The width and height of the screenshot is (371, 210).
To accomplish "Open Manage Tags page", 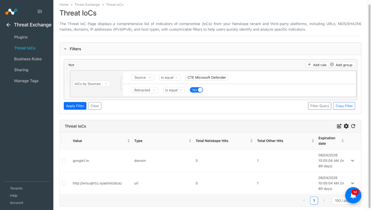I will [x=26, y=81].
